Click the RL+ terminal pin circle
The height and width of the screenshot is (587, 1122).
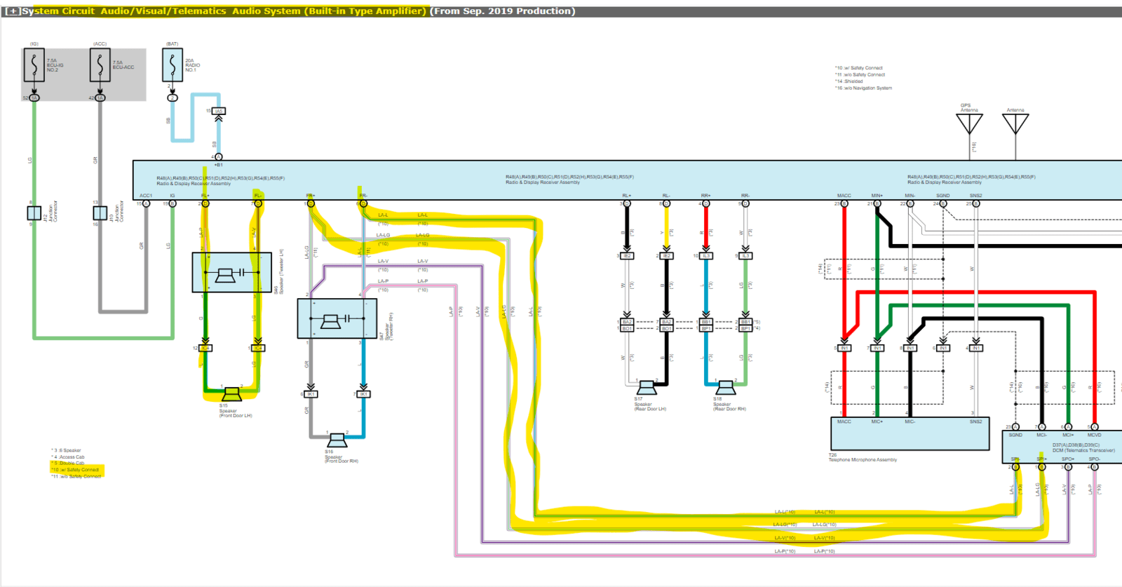click(627, 203)
